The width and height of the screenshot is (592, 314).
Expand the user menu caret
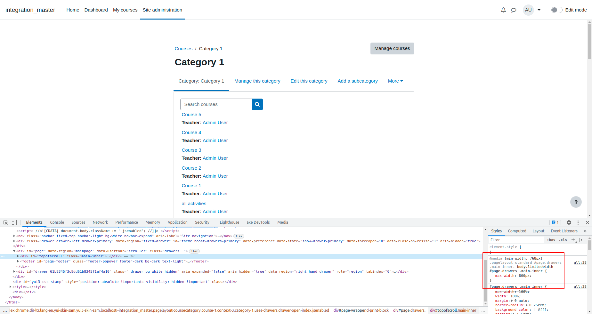tap(539, 10)
